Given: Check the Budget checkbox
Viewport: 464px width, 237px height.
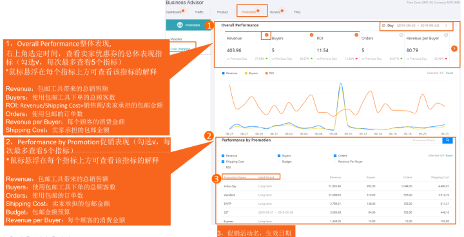Looking at the screenshot, I should [279, 162].
